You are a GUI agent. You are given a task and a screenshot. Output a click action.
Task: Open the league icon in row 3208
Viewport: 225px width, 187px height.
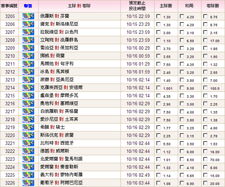(28, 40)
